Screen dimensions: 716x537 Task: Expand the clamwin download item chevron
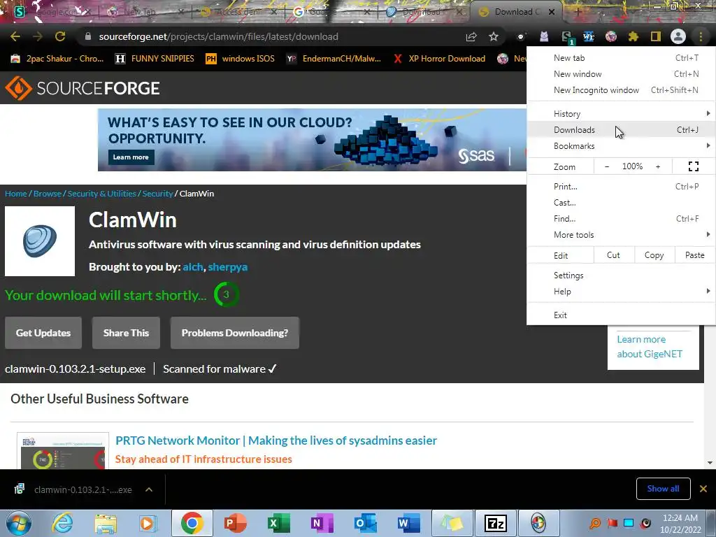(x=149, y=489)
